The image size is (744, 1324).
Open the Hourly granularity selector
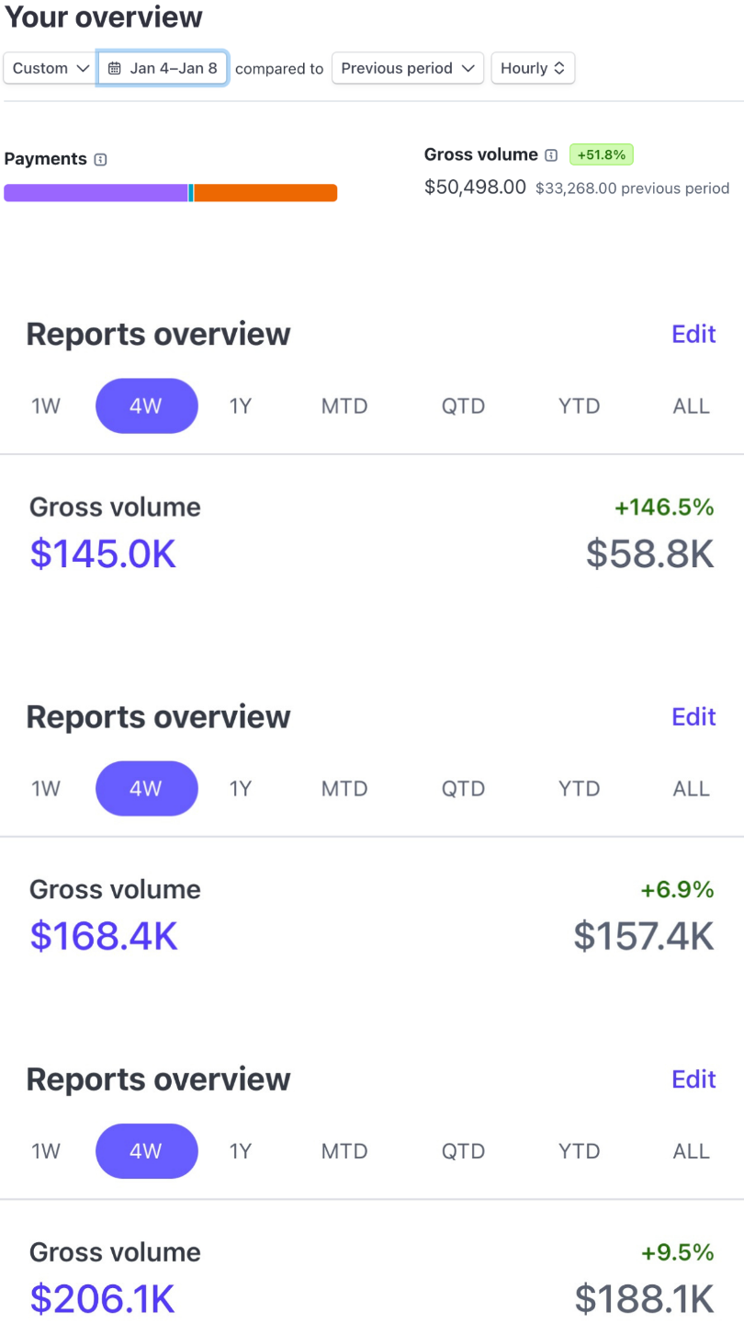point(533,68)
